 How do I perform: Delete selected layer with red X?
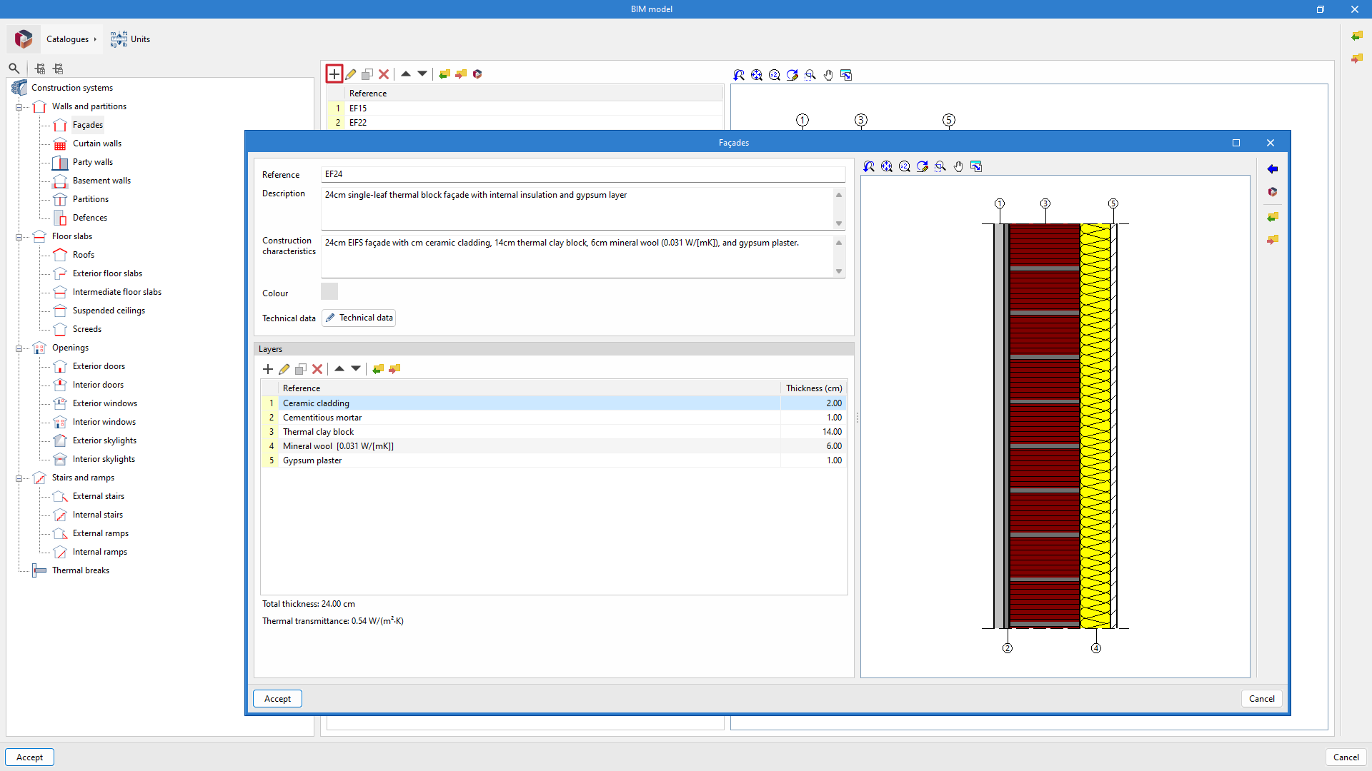(x=317, y=369)
